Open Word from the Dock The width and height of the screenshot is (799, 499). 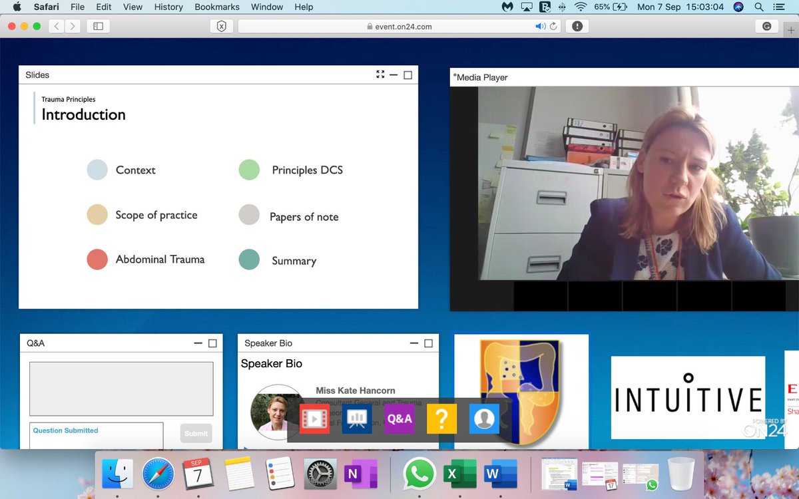pyautogui.click(x=501, y=474)
